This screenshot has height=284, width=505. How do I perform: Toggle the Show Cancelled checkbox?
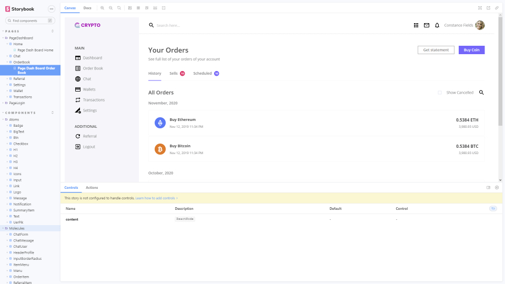coord(440,93)
